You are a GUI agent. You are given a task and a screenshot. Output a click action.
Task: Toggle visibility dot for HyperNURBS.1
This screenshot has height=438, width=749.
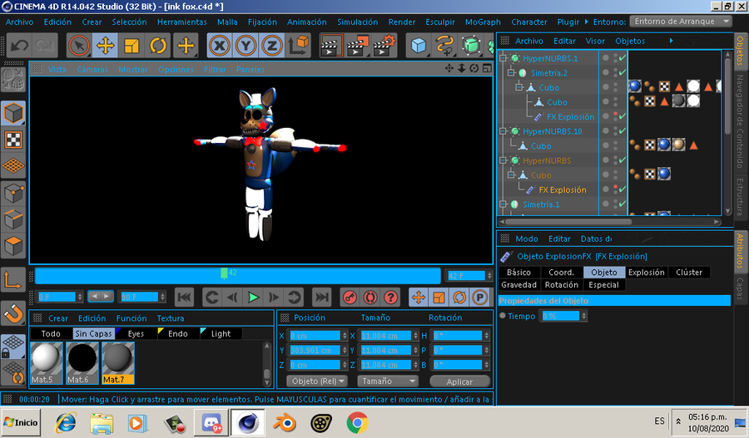606,57
